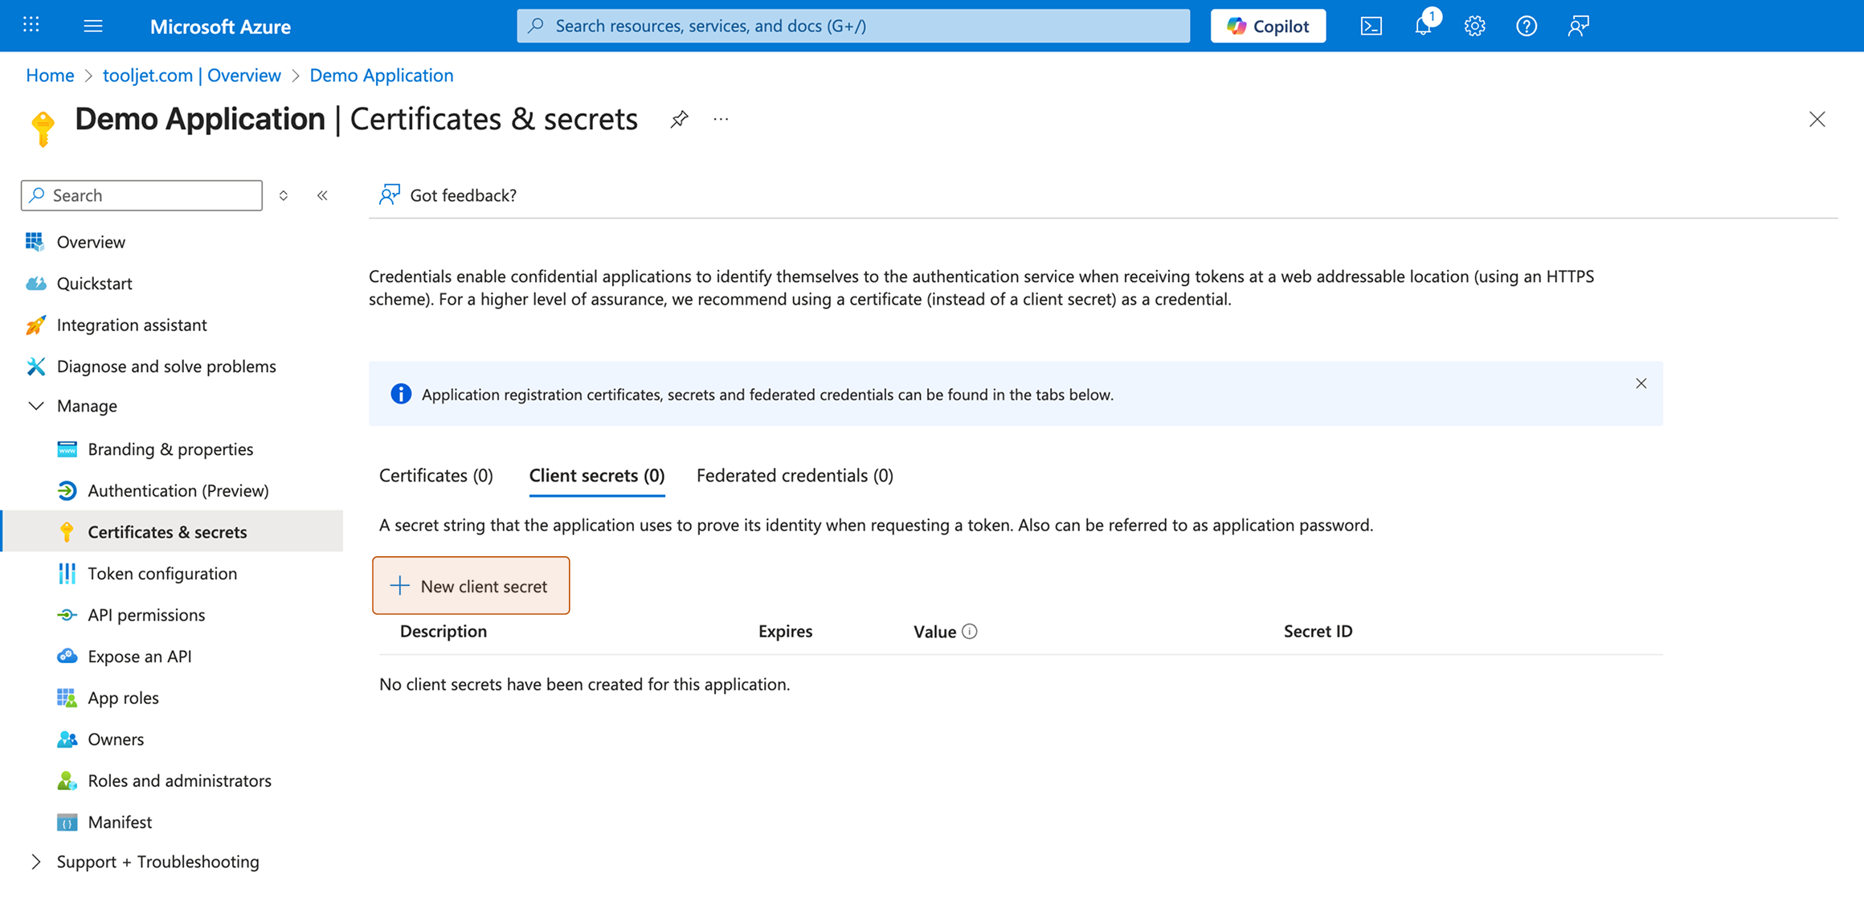Dismiss the info banner about credentials

point(1641,384)
